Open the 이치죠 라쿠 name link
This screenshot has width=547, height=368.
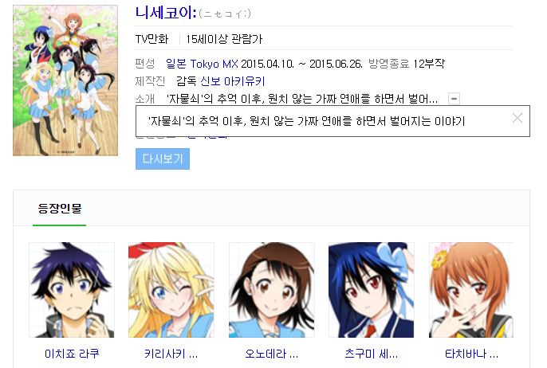[72, 354]
